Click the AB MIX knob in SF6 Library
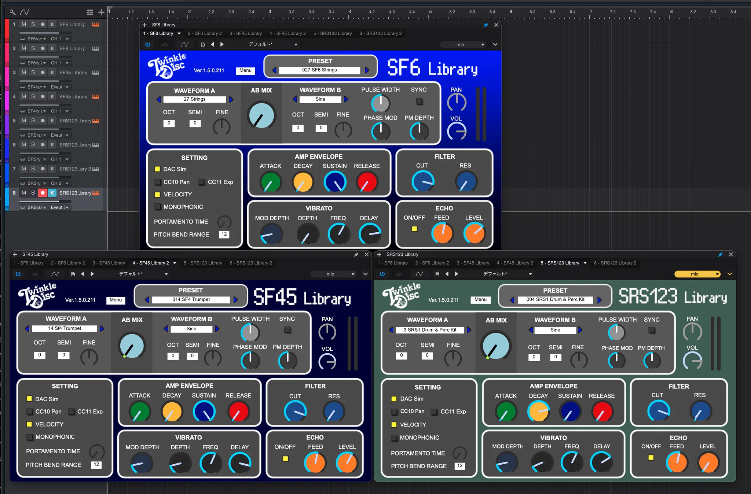 tap(261, 115)
